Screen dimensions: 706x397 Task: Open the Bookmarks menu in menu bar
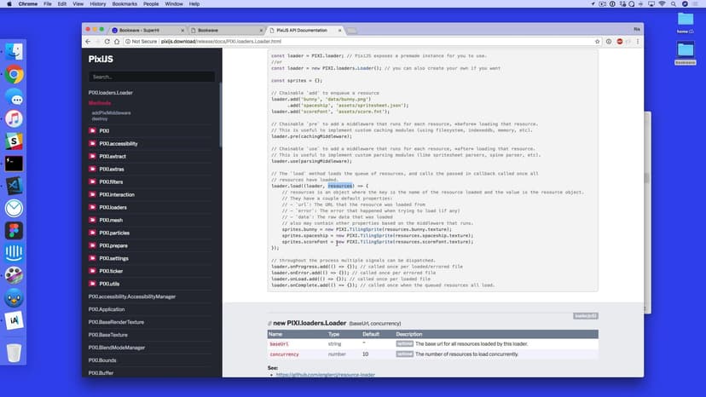124,3
